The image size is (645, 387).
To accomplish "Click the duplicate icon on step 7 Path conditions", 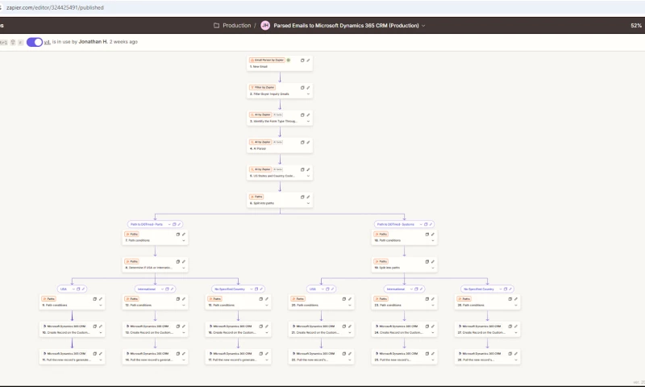I will pyautogui.click(x=178, y=235).
